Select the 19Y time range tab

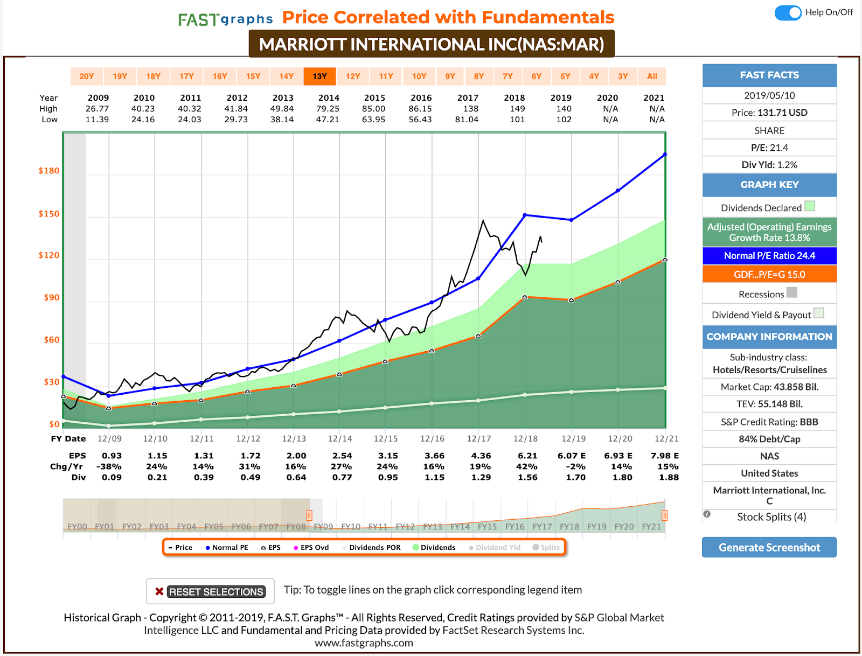coord(120,76)
